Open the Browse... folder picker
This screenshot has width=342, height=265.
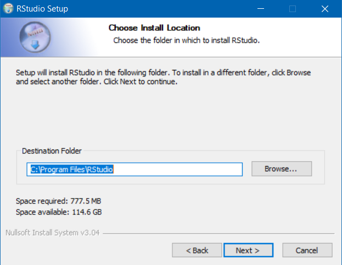[282, 169]
